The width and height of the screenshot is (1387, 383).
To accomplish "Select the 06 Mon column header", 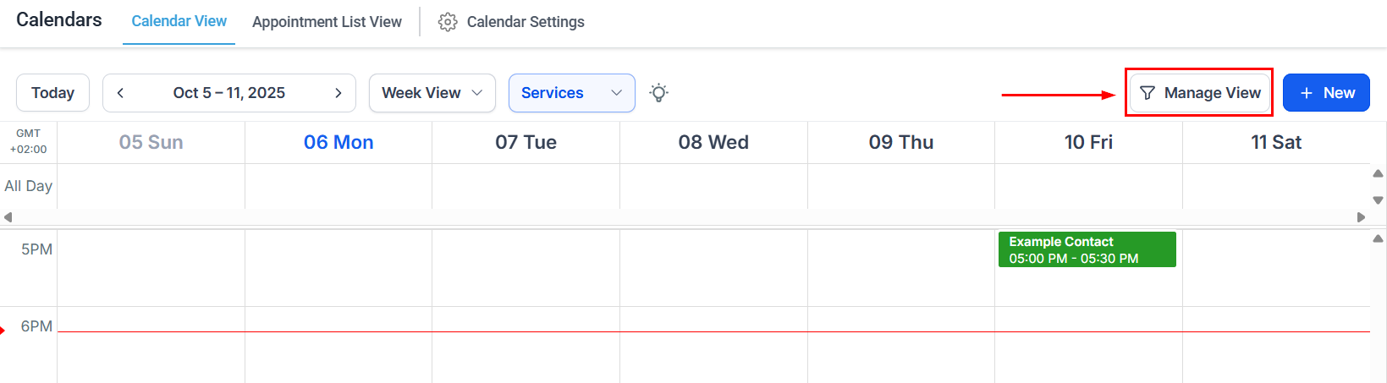I will tap(338, 142).
